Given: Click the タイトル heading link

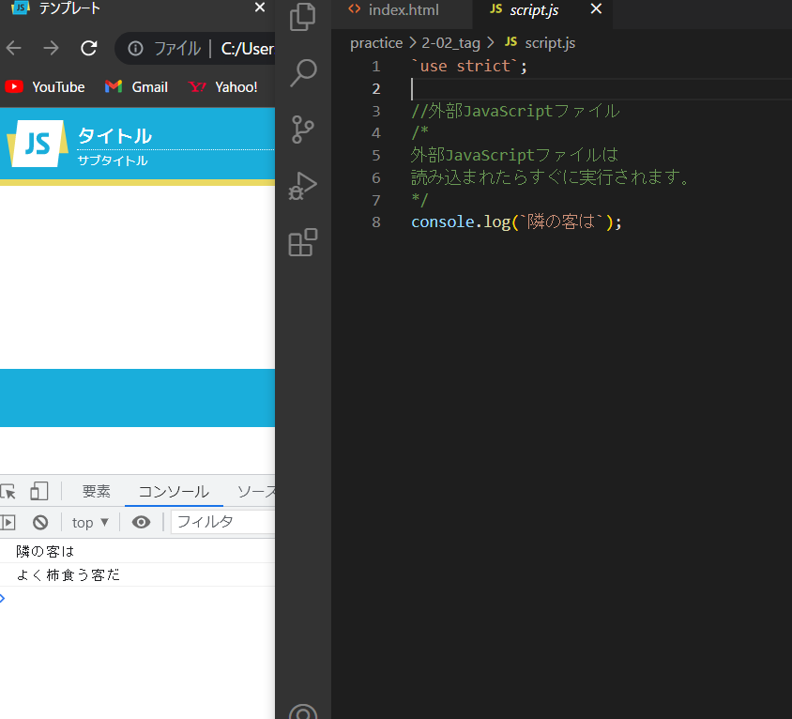Looking at the screenshot, I should coord(114,136).
